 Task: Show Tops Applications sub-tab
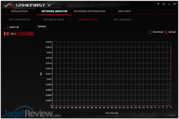[x=20, y=20]
